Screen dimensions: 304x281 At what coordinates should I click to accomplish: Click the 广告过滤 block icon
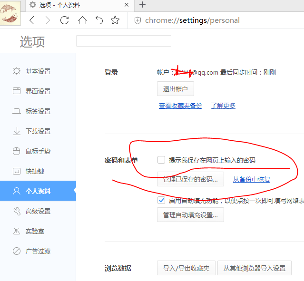[17, 251]
